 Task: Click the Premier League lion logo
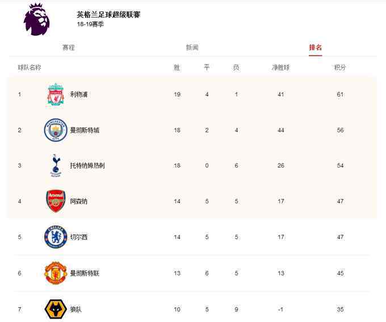tap(37, 19)
